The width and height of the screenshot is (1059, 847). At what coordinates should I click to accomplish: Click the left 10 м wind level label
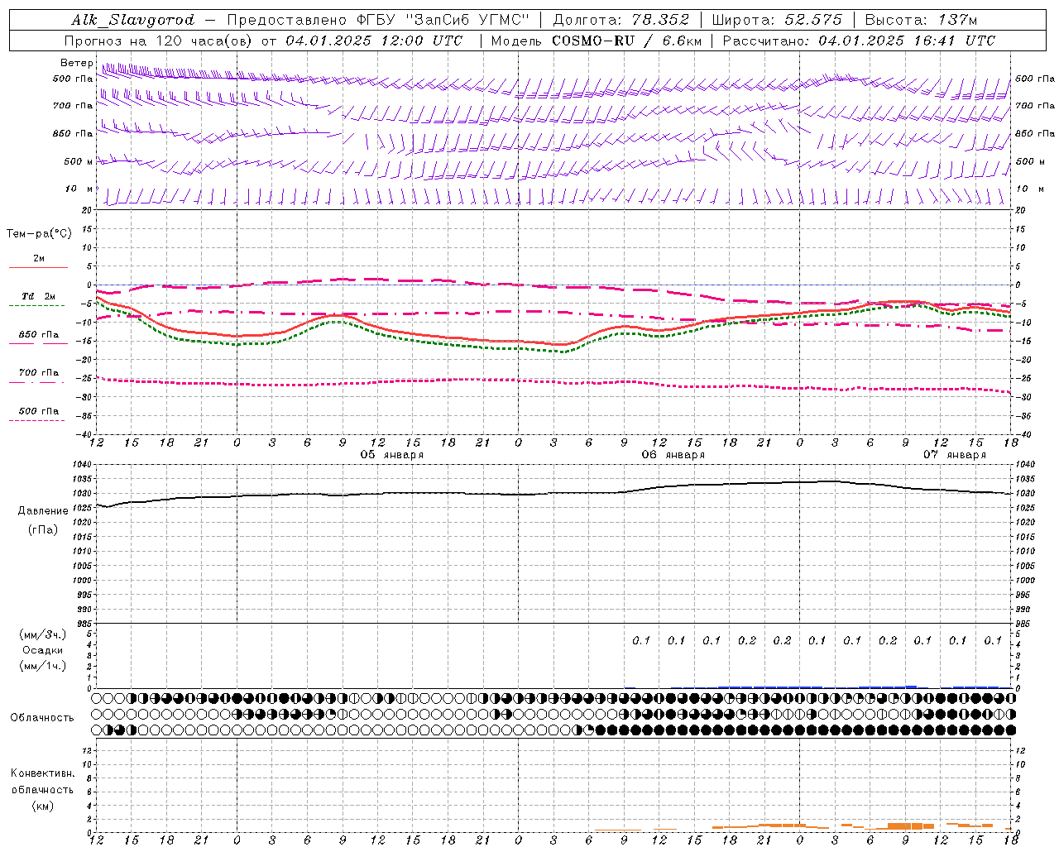[x=79, y=189]
